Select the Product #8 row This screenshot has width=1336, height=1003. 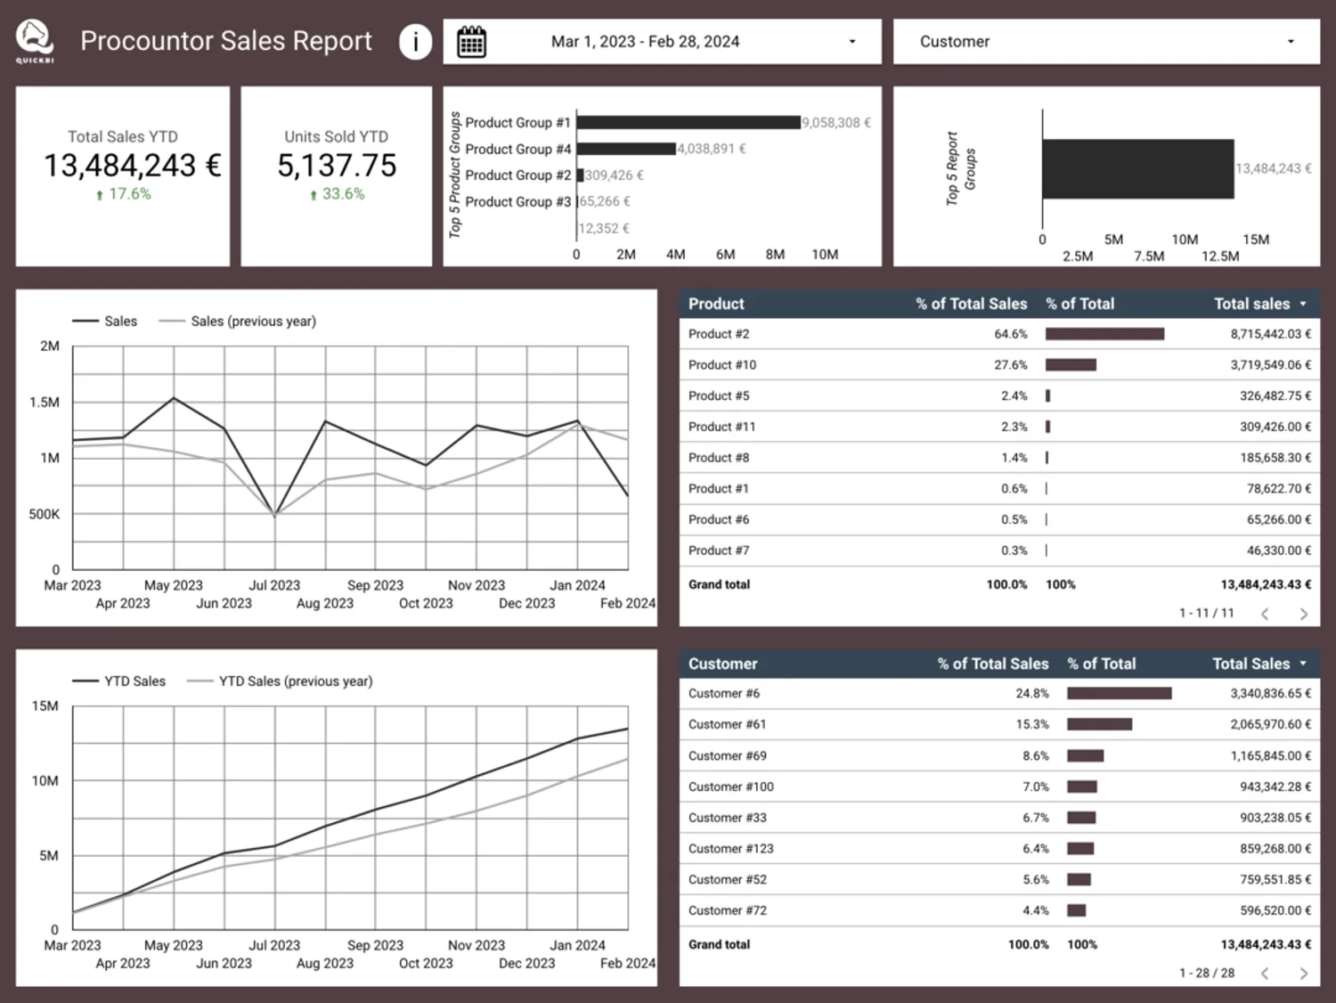pyautogui.click(x=999, y=458)
